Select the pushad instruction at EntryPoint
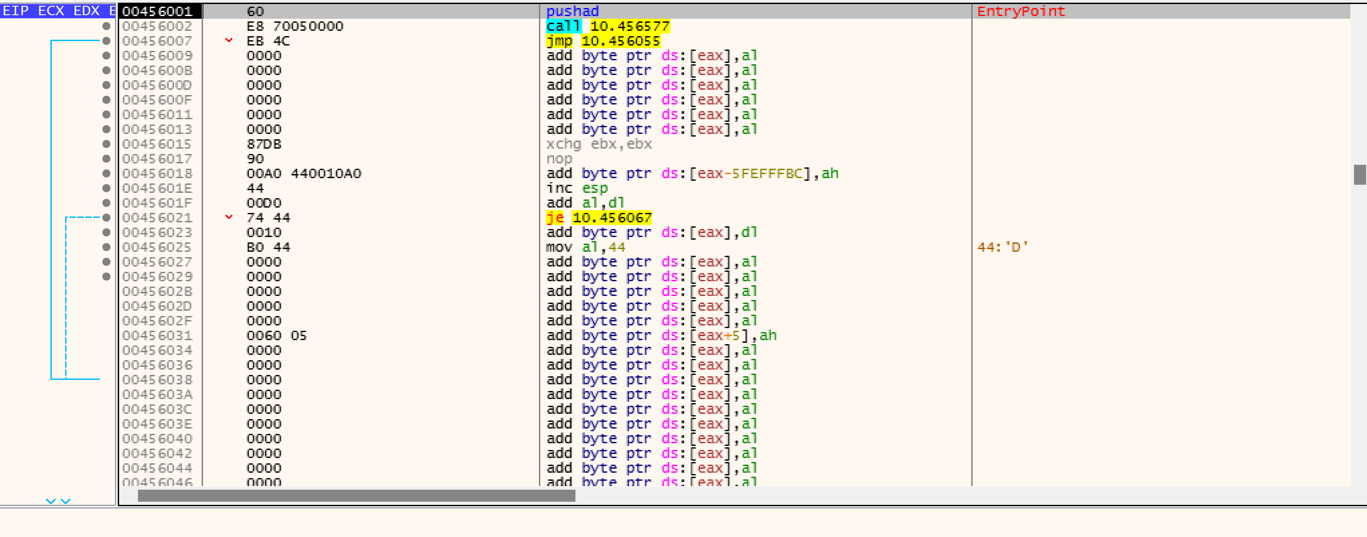1367x537 pixels. [x=572, y=11]
